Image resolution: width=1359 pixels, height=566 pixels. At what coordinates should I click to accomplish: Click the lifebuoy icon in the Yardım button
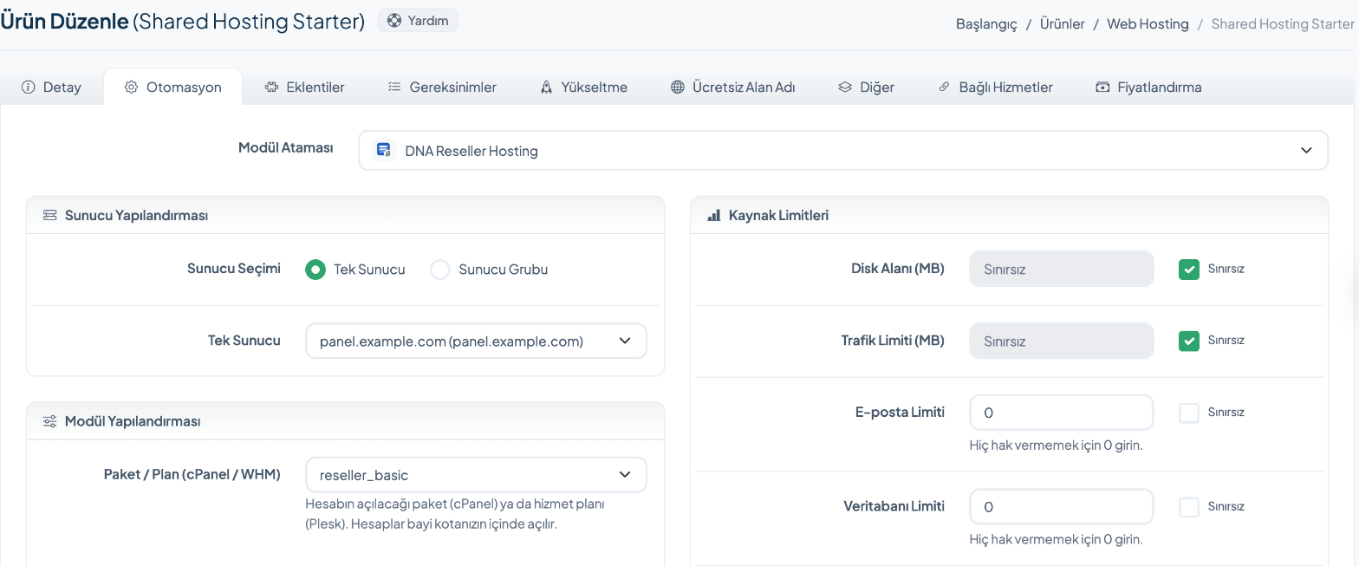(394, 20)
